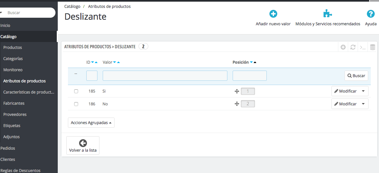Focus the Valor filter input field
This screenshot has width=379, height=173.
click(x=165, y=76)
